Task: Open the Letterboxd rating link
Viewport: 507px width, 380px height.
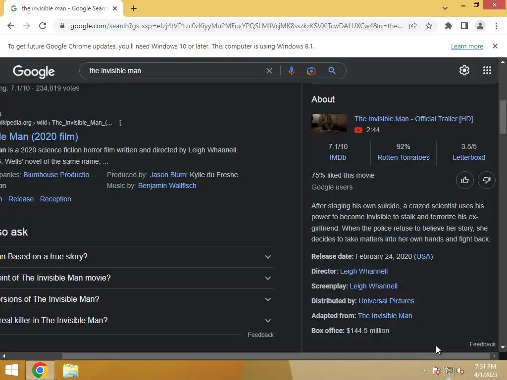Action: point(468,158)
